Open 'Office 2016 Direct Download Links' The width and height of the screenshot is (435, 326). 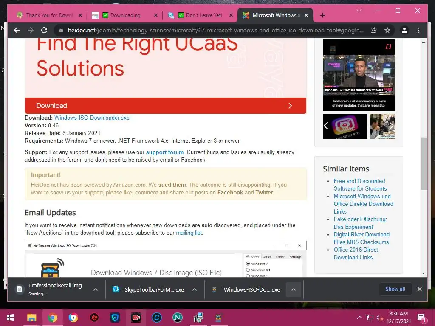(356, 253)
